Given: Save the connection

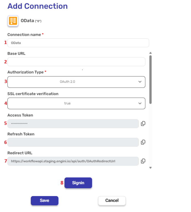Looking at the screenshot, I should click(x=45, y=201).
